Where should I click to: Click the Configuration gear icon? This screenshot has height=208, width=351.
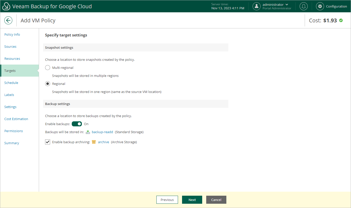click(x=320, y=6)
